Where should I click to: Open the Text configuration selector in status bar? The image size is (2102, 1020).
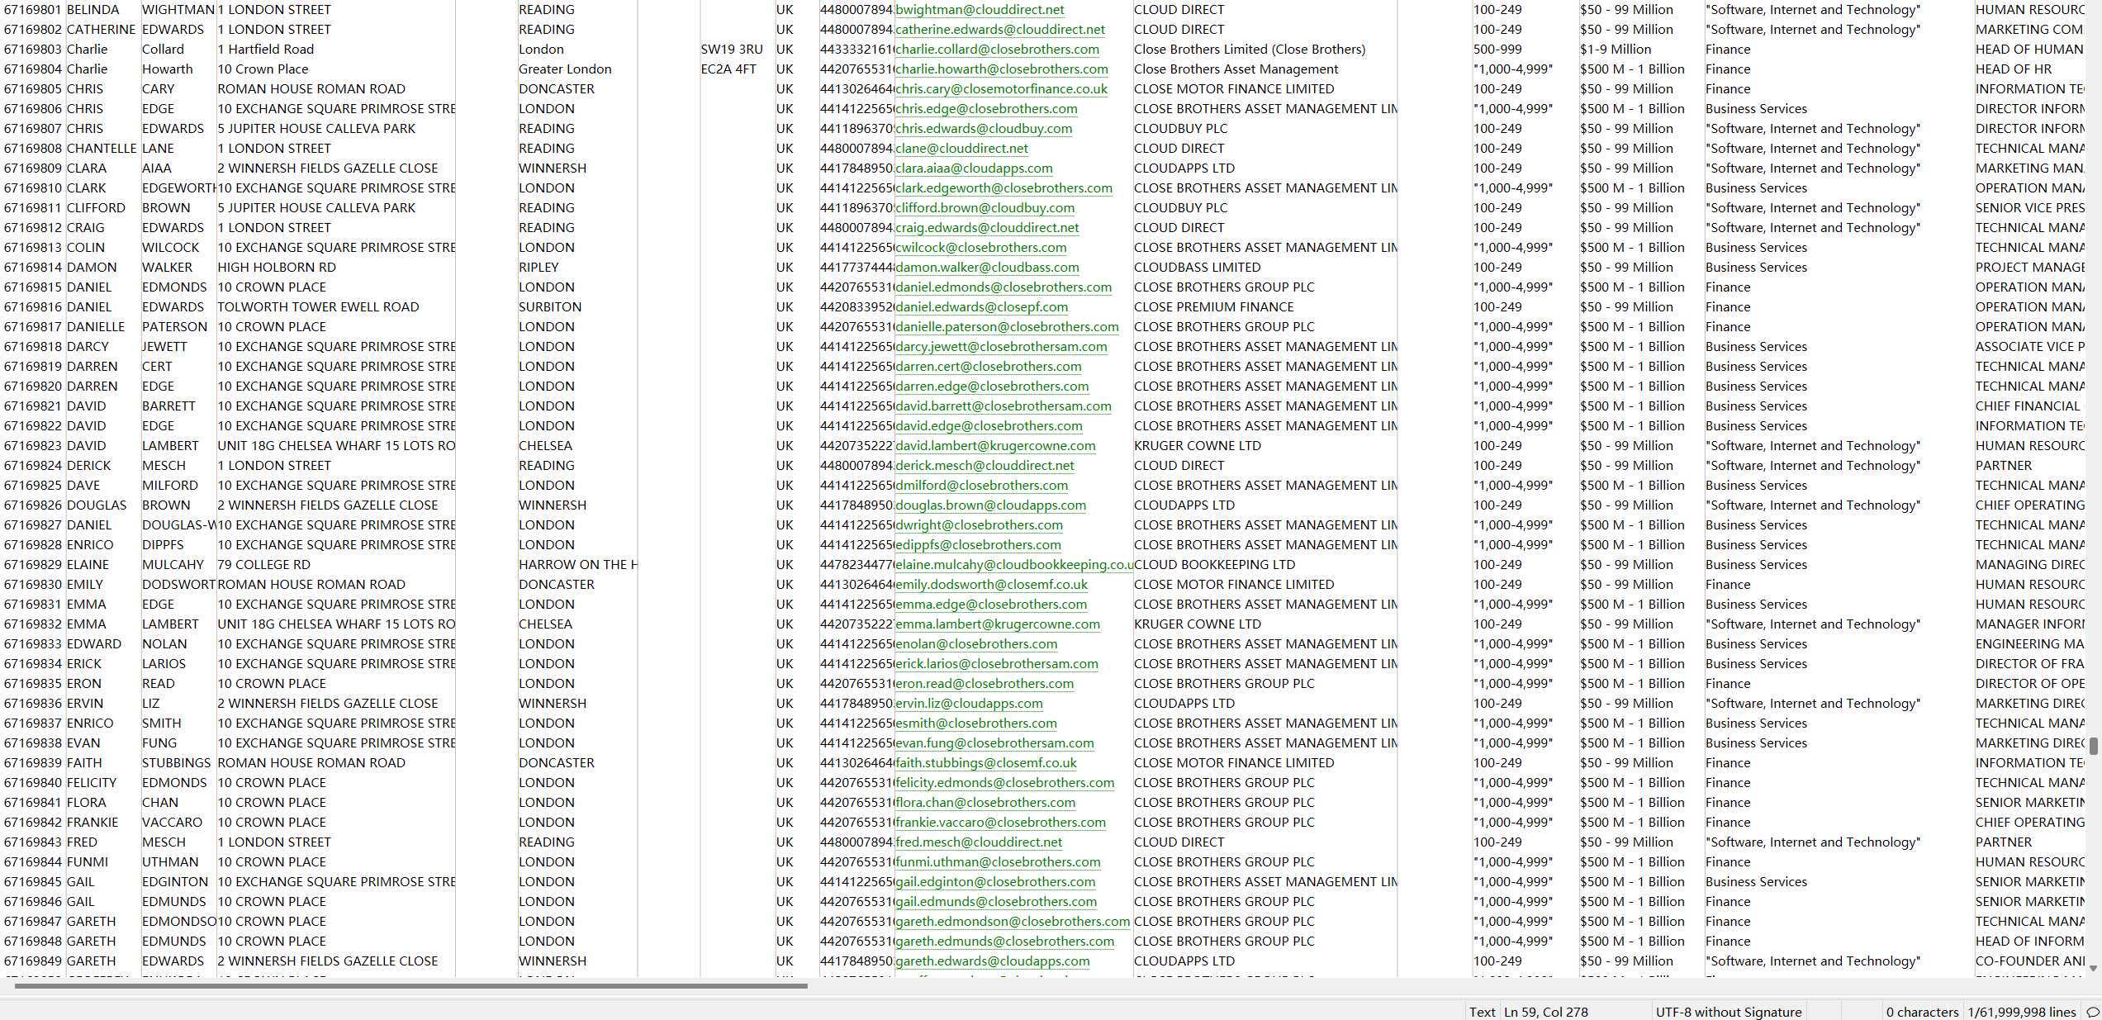[x=1482, y=1012]
